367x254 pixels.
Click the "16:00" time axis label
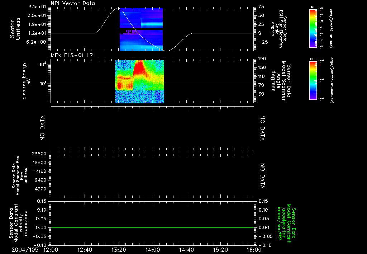[x=254, y=250]
